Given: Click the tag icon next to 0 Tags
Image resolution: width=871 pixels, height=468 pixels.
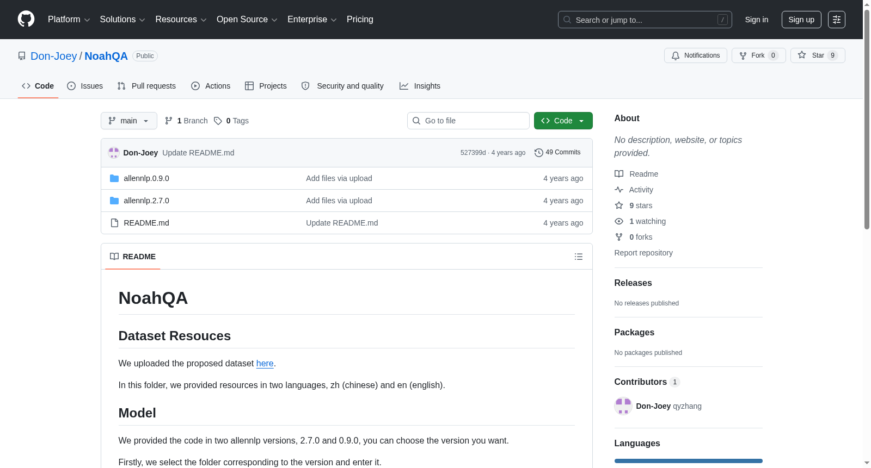Looking at the screenshot, I should (218, 121).
